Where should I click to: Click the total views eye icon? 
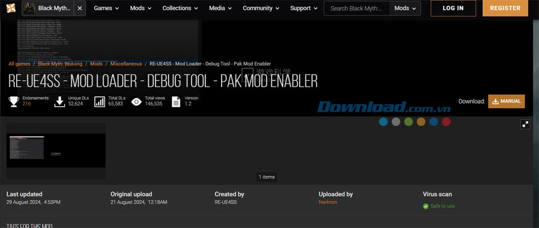136,101
